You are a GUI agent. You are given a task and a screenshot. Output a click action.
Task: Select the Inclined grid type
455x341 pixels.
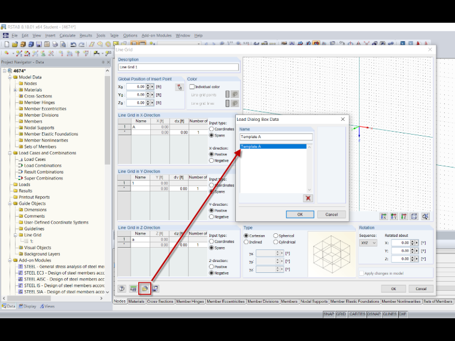(x=246, y=242)
